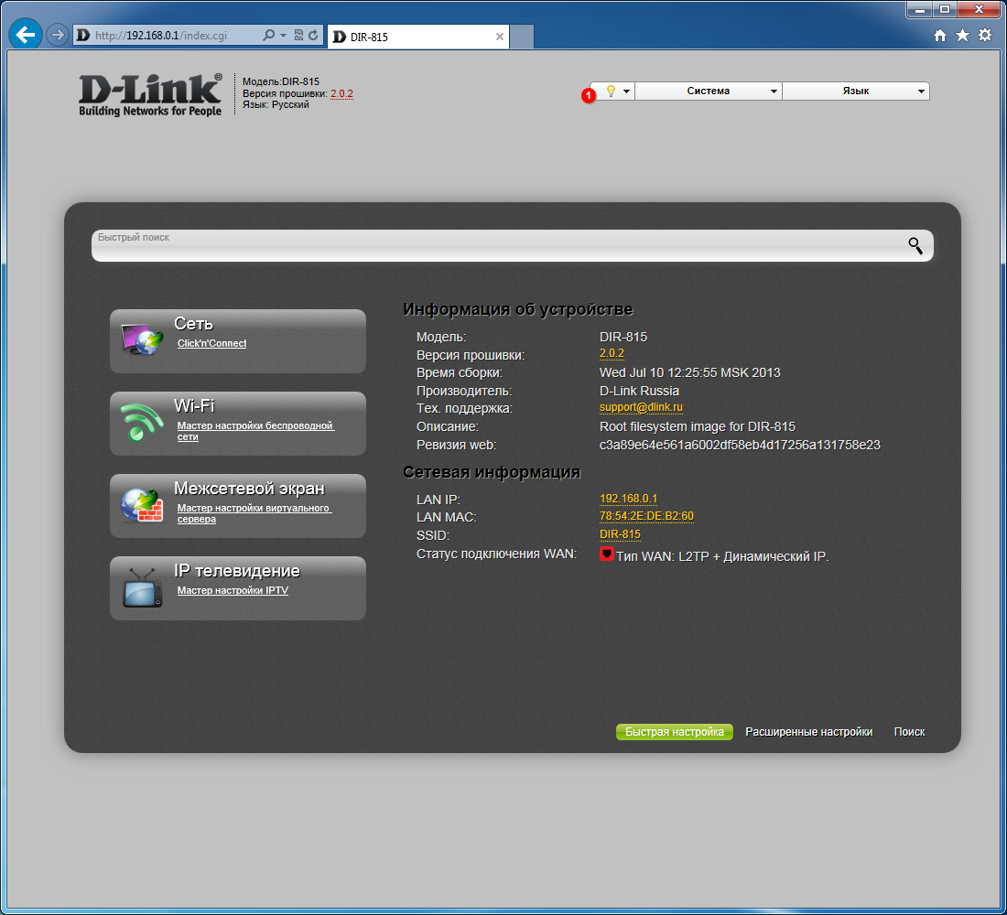Image resolution: width=1007 pixels, height=915 pixels.
Task: Click the IP телевидение heading
Action: (237, 571)
